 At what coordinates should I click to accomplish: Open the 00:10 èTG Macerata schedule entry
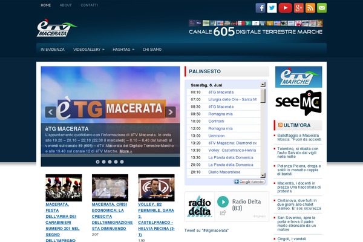(221, 92)
